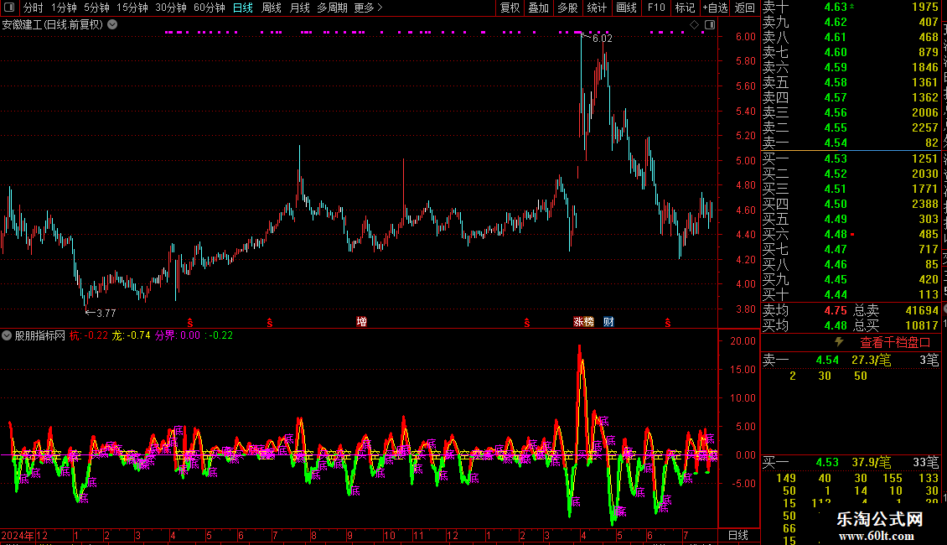Click 卖一 price 4.54
Viewport: 947px width, 545px height.
[836, 143]
